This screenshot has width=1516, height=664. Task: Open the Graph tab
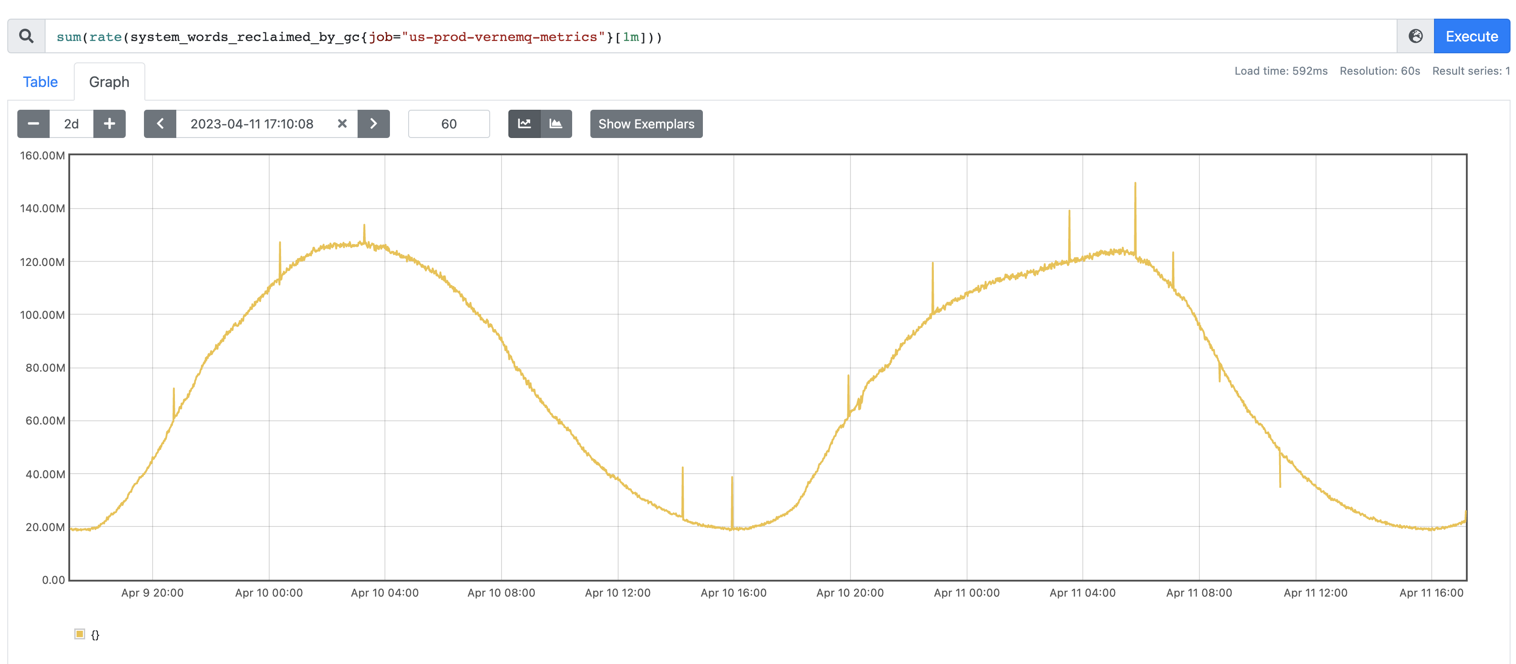click(x=109, y=81)
